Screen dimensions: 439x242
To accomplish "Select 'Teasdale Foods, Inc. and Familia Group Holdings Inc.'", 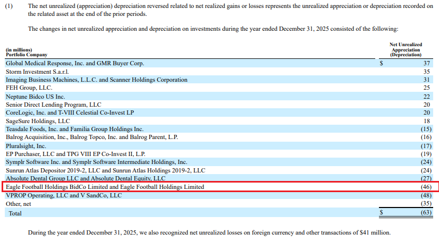I will point(75,129).
